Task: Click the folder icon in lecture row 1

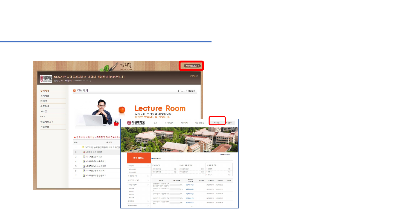Action: click(83, 147)
